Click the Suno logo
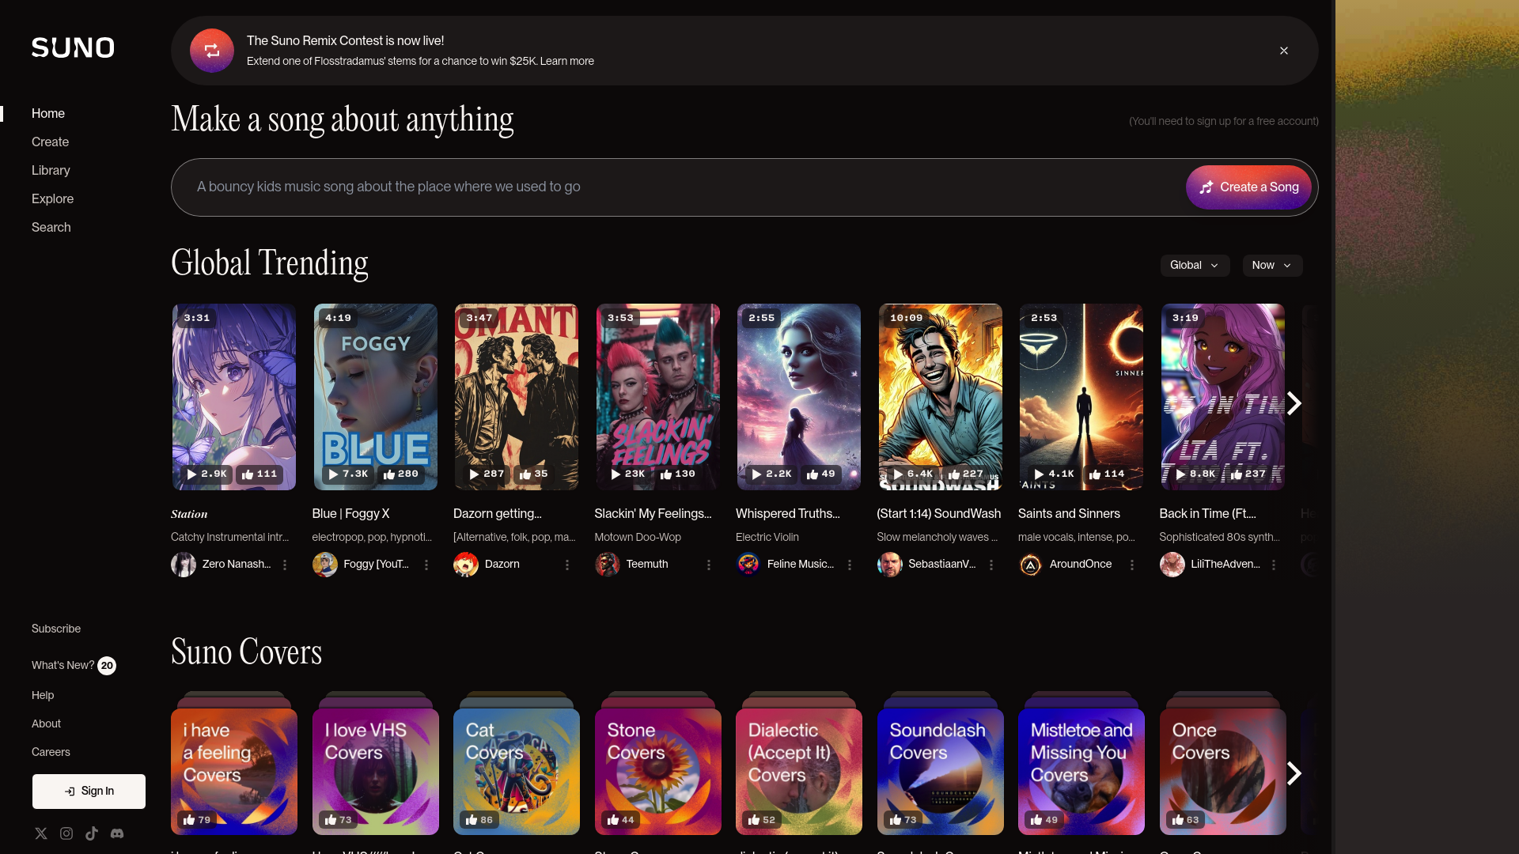This screenshot has width=1519, height=854. click(x=73, y=47)
